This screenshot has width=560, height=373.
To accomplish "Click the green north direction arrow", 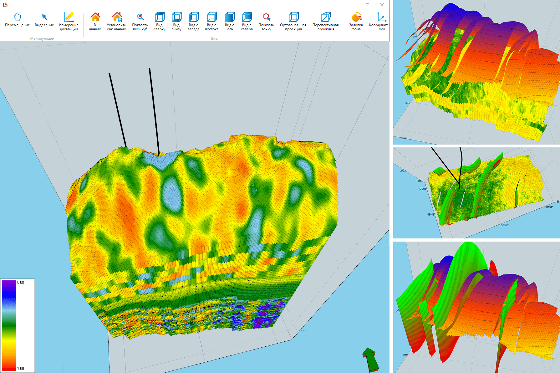I will pyautogui.click(x=371, y=360).
